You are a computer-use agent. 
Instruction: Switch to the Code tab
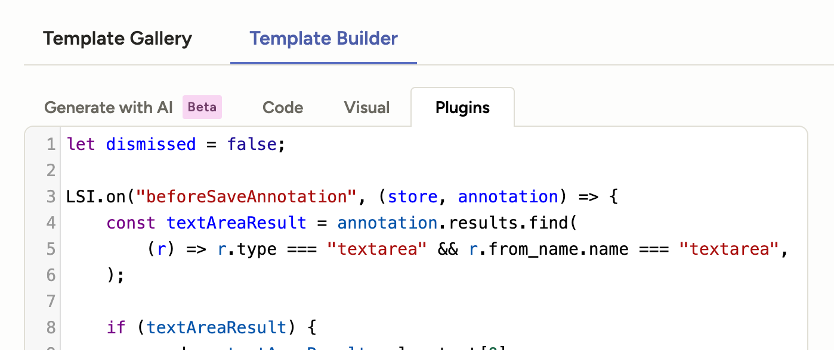(283, 108)
